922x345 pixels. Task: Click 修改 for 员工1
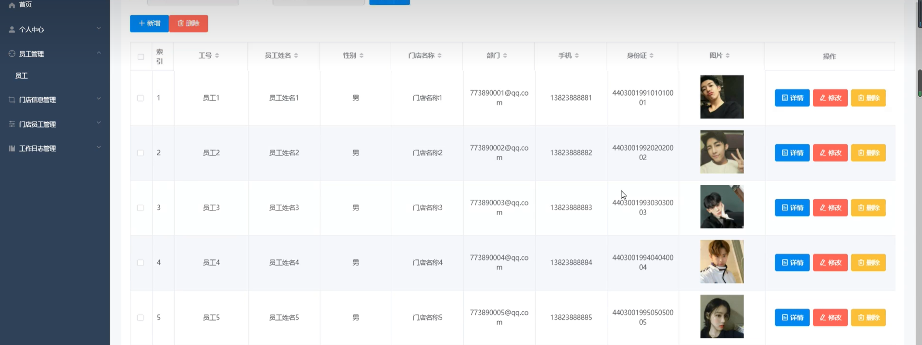click(x=830, y=98)
